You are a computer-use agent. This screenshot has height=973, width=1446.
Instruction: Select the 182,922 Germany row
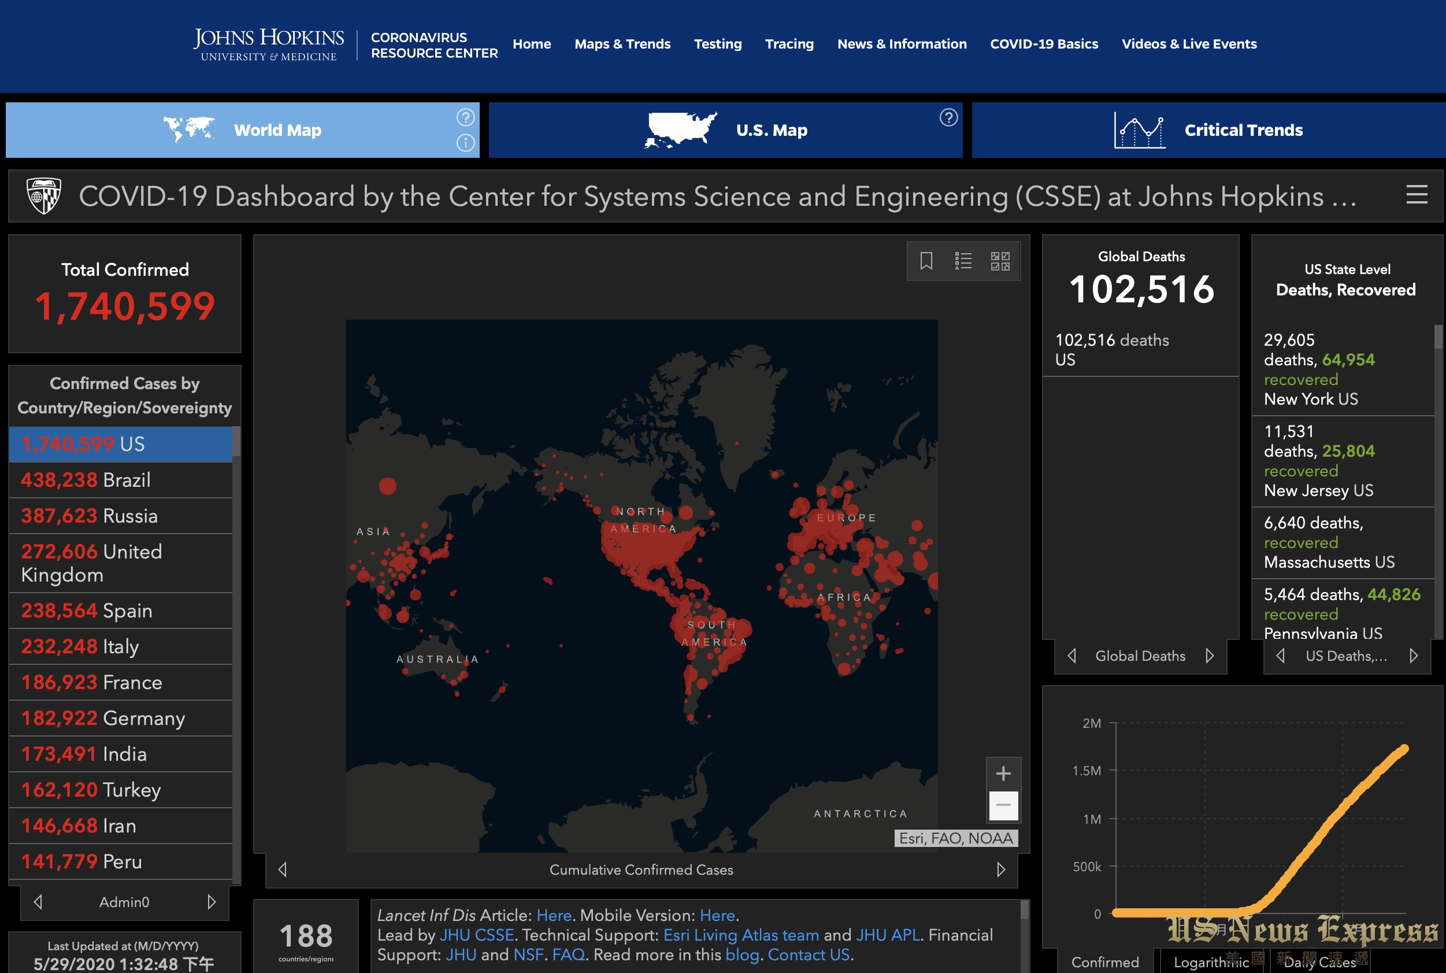click(121, 719)
